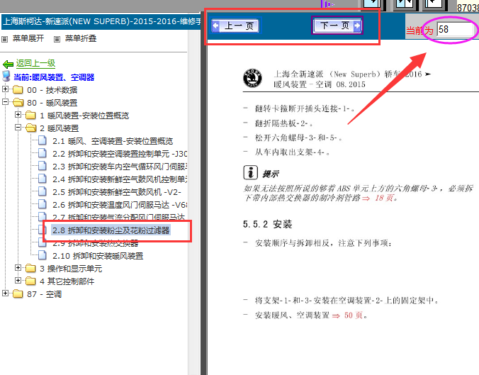Click the current page number field showing 58
Image resolution: width=479 pixels, height=375 pixels.
455,30
